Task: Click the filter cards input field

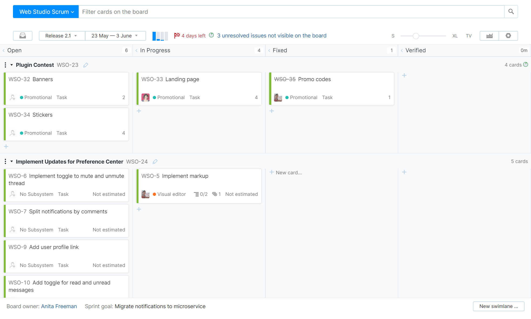Action: tap(291, 12)
